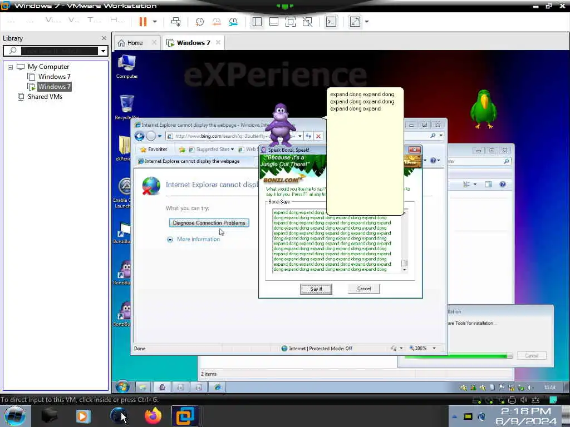570x427 pixels.
Task: Open the Recycle Bin desktop icon
Action: 127,107
